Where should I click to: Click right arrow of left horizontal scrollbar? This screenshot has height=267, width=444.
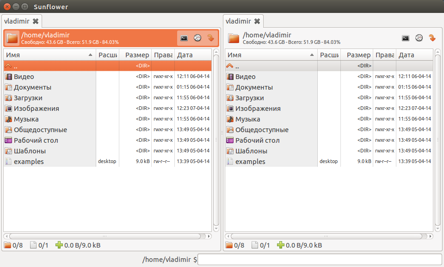[x=209, y=236]
